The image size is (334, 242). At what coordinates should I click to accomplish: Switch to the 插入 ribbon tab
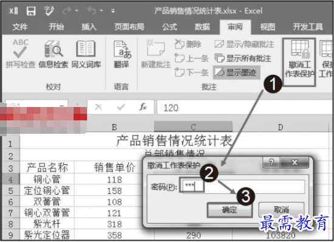pos(89,27)
